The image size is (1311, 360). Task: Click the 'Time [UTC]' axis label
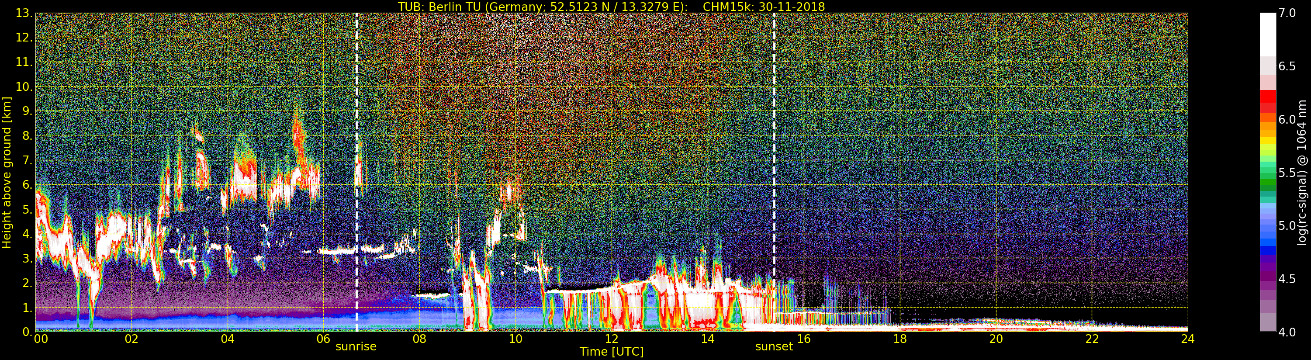(611, 352)
